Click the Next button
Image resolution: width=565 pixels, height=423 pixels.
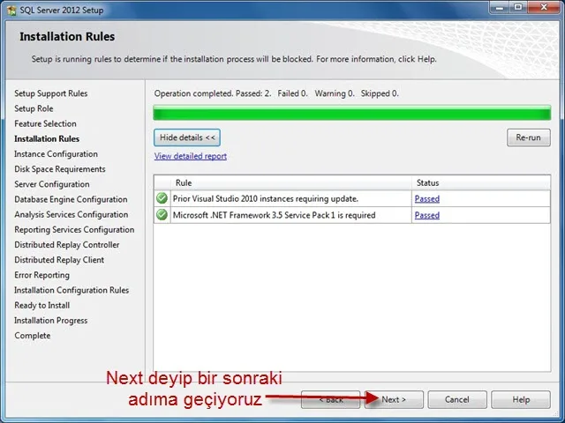click(394, 399)
